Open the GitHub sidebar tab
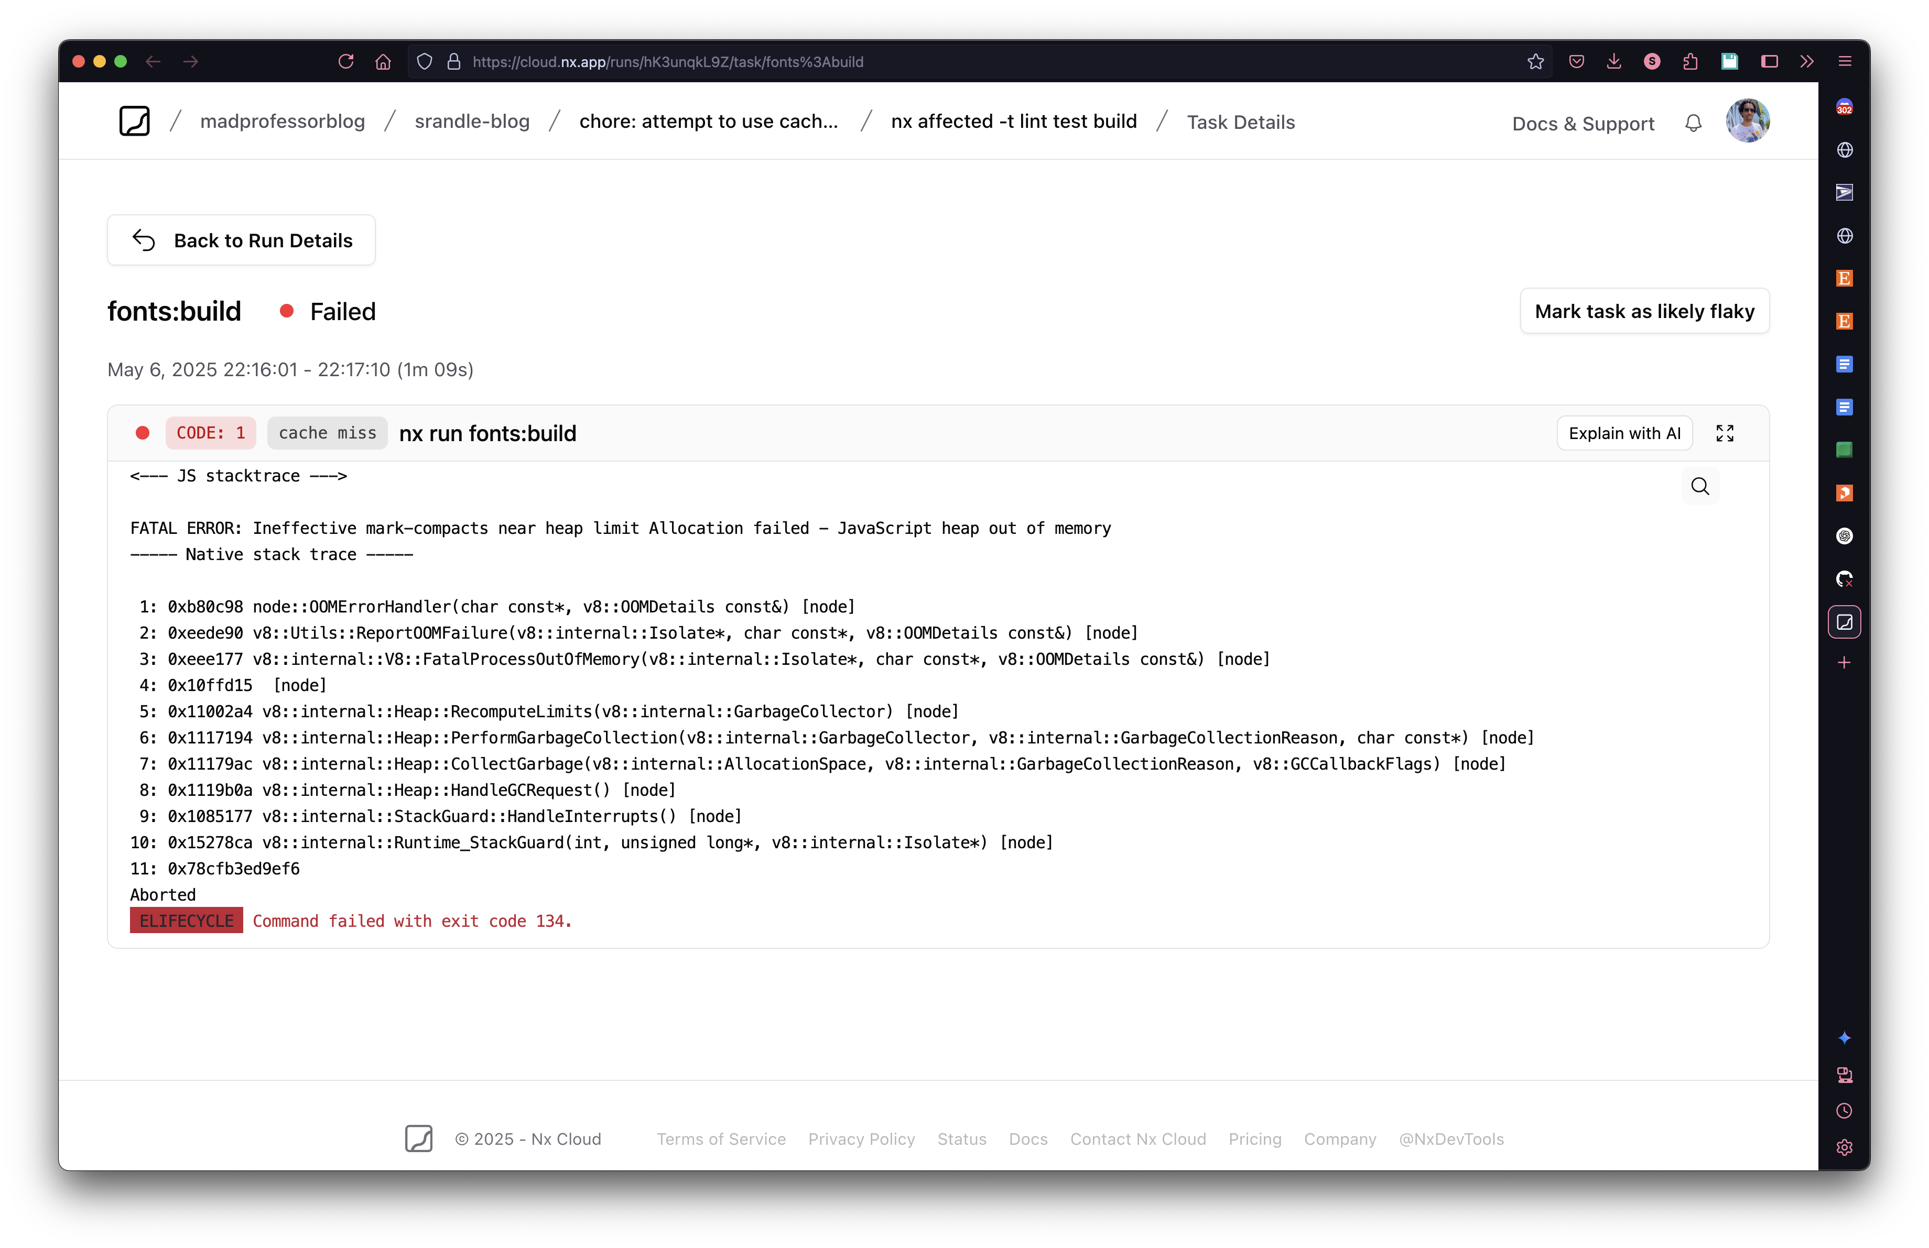 click(x=1845, y=578)
